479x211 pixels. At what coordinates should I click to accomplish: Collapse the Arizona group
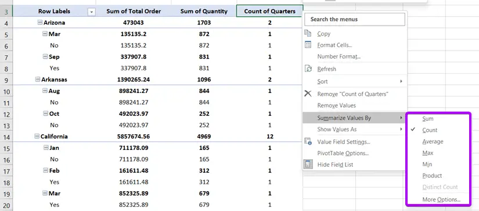(x=39, y=22)
